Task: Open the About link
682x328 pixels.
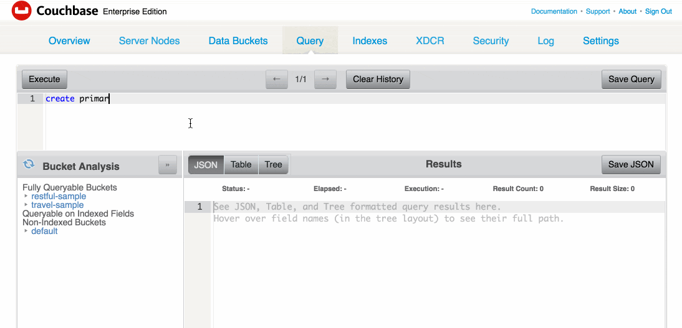Action: 627,11
